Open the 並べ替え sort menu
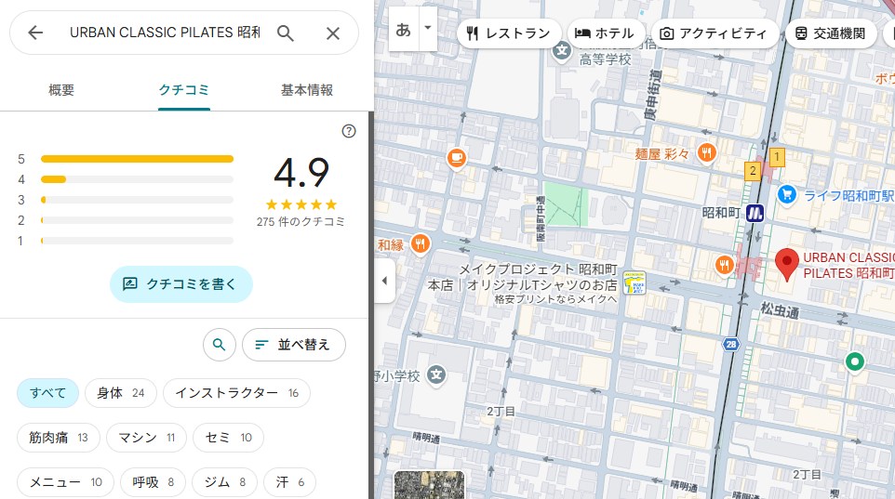Image resolution: width=895 pixels, height=499 pixels. (x=293, y=345)
